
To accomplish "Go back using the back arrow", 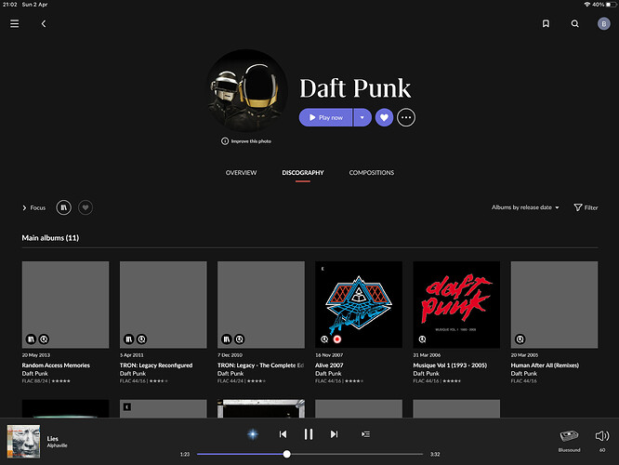I will click(43, 24).
